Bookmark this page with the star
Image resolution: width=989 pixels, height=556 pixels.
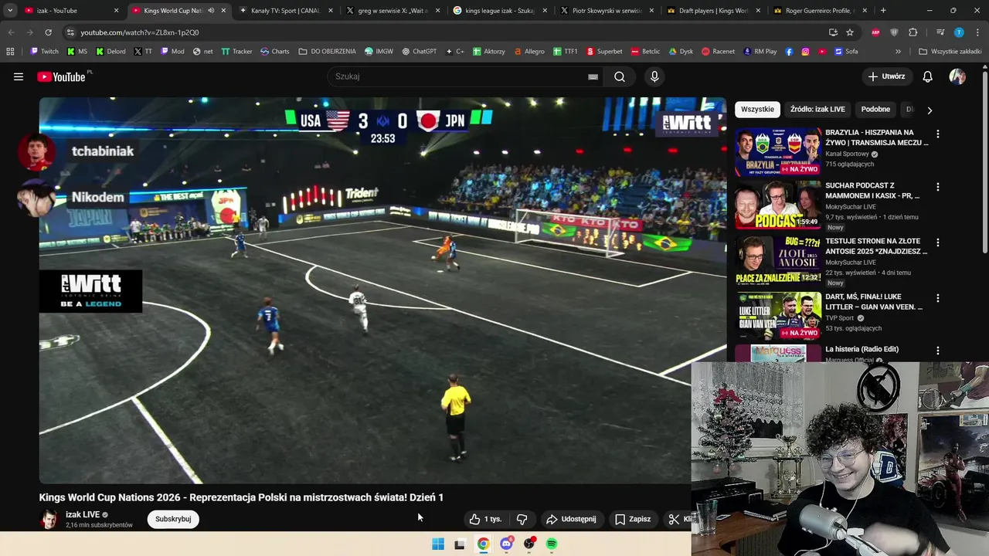pyautogui.click(x=850, y=32)
